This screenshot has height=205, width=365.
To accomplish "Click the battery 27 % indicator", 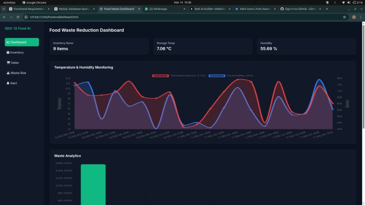I will pos(358,3).
